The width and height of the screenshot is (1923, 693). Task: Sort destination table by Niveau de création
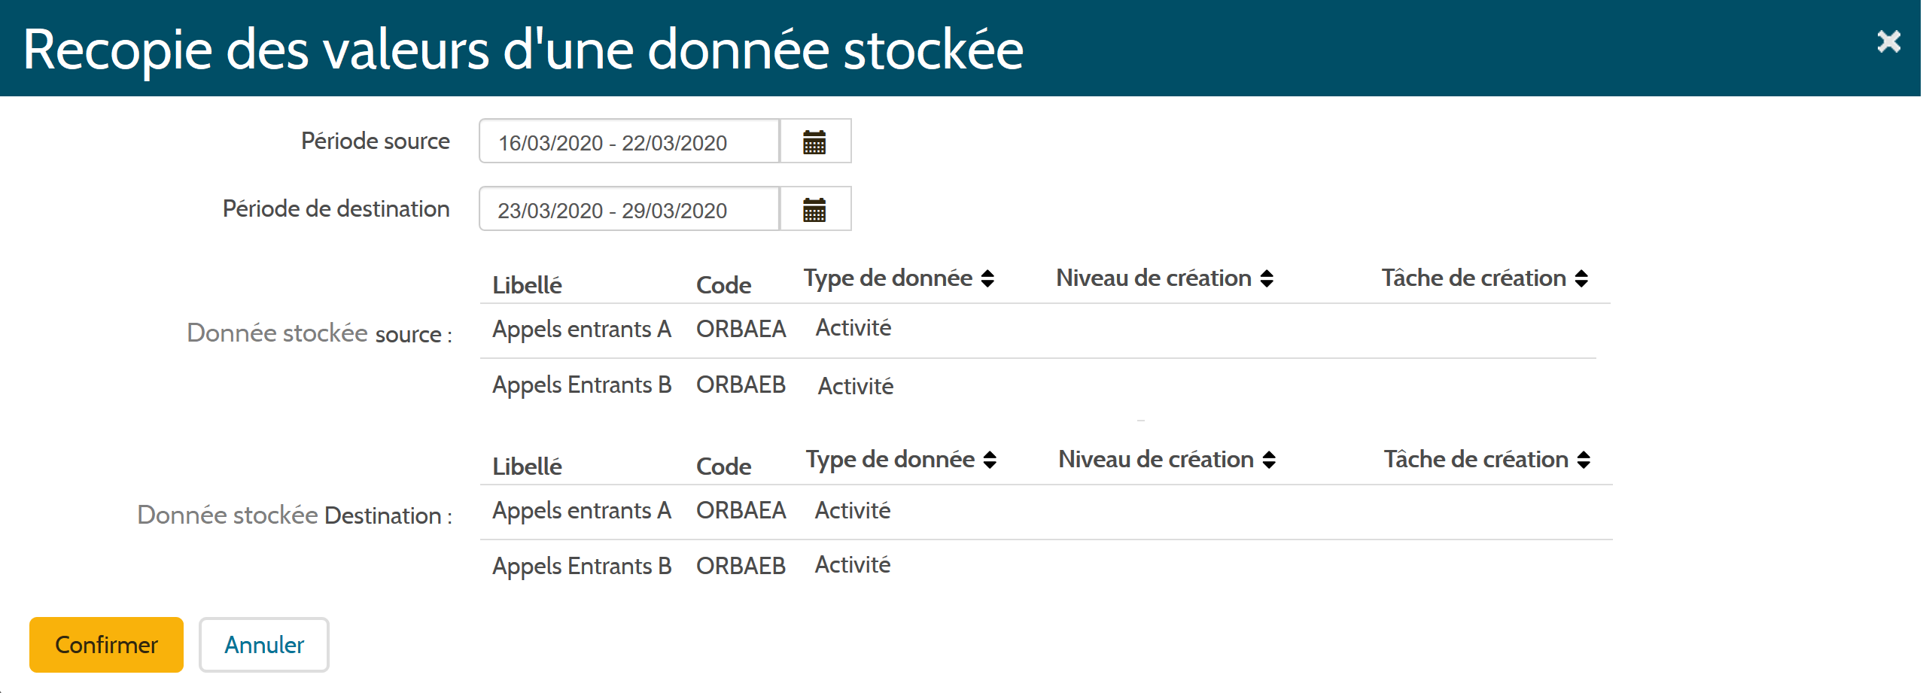tap(1269, 460)
